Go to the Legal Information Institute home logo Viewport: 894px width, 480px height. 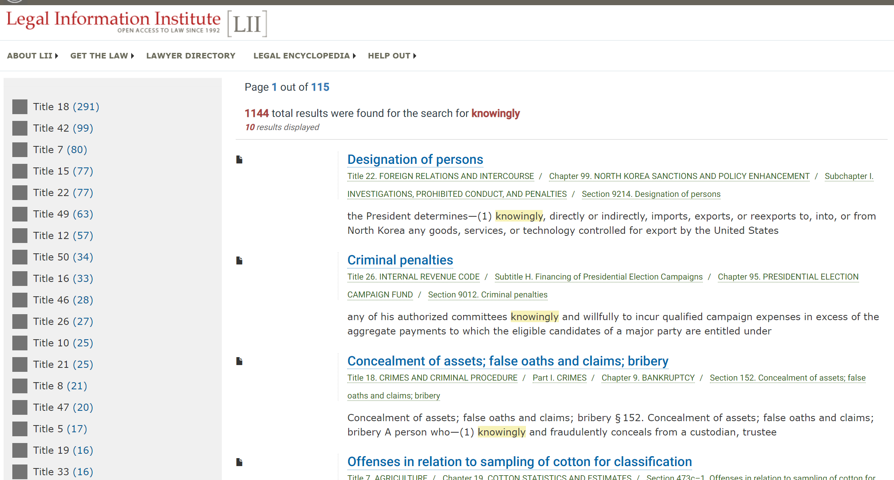click(113, 22)
